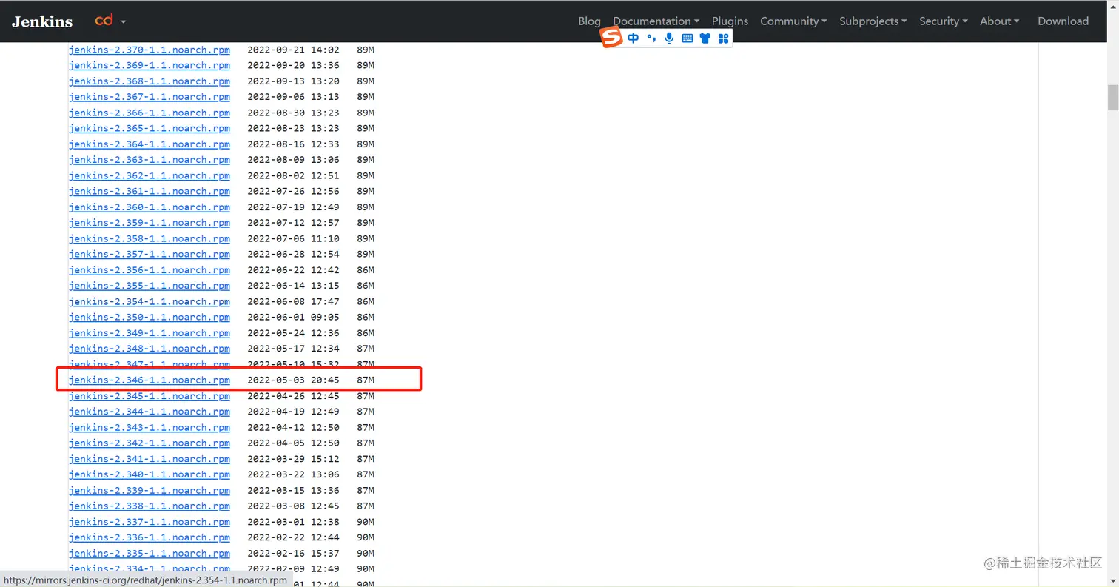The width and height of the screenshot is (1119, 587).
Task: Go to the Download page
Action: click(x=1063, y=21)
